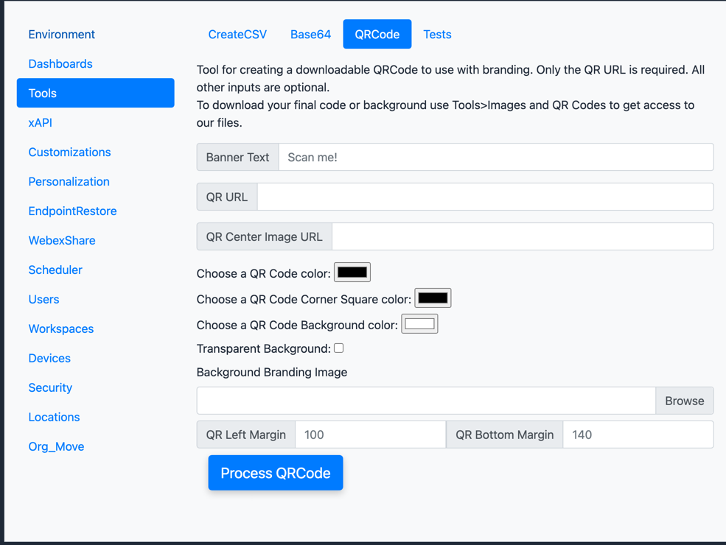The height and width of the screenshot is (545, 726).
Task: Navigate to WebexShare in the sidebar
Action: [62, 241]
